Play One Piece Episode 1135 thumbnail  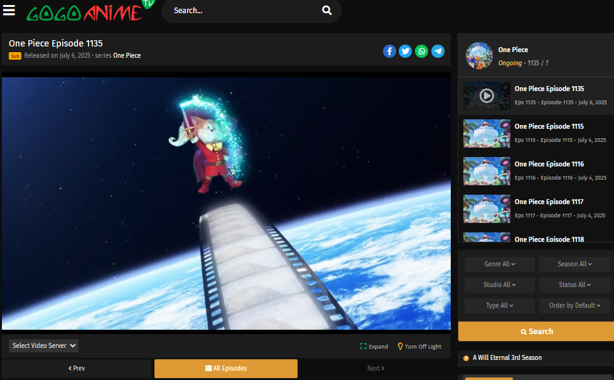(487, 95)
